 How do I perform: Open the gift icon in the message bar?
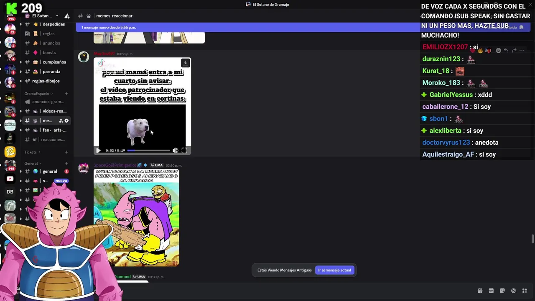(480, 291)
